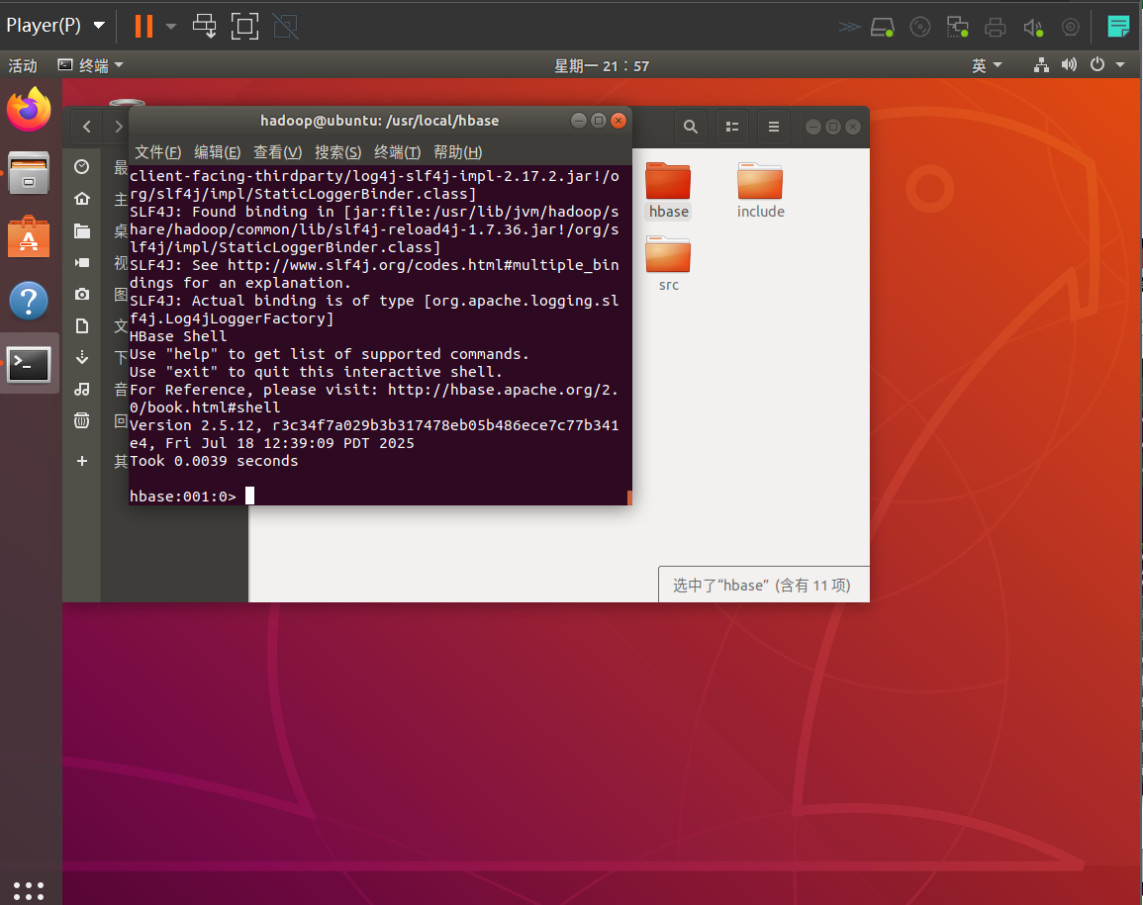
Task: Select the include folder
Action: point(760,190)
